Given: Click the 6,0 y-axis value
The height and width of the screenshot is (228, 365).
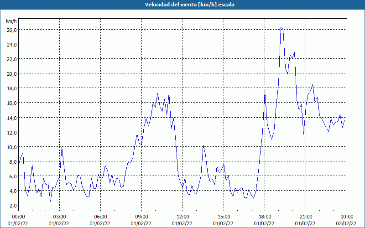Looking at the screenshot, I should tap(13, 176).
